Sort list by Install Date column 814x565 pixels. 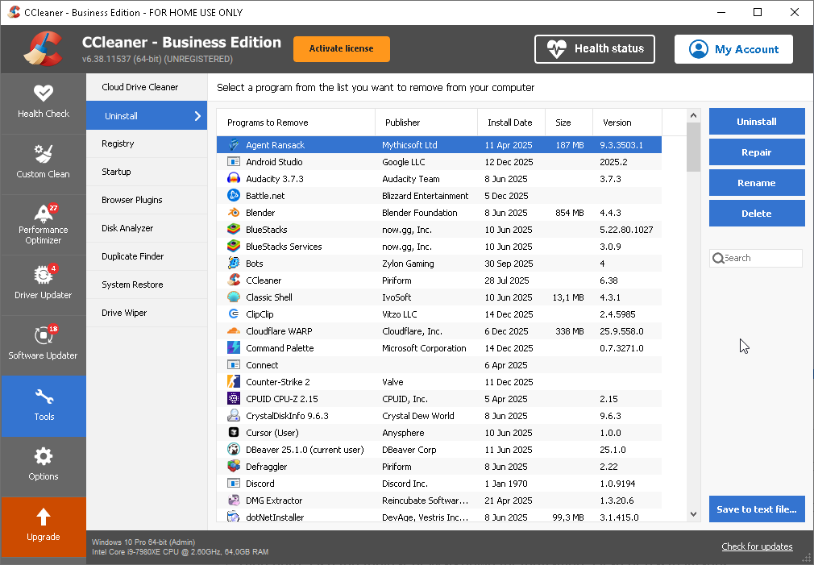pyautogui.click(x=510, y=123)
